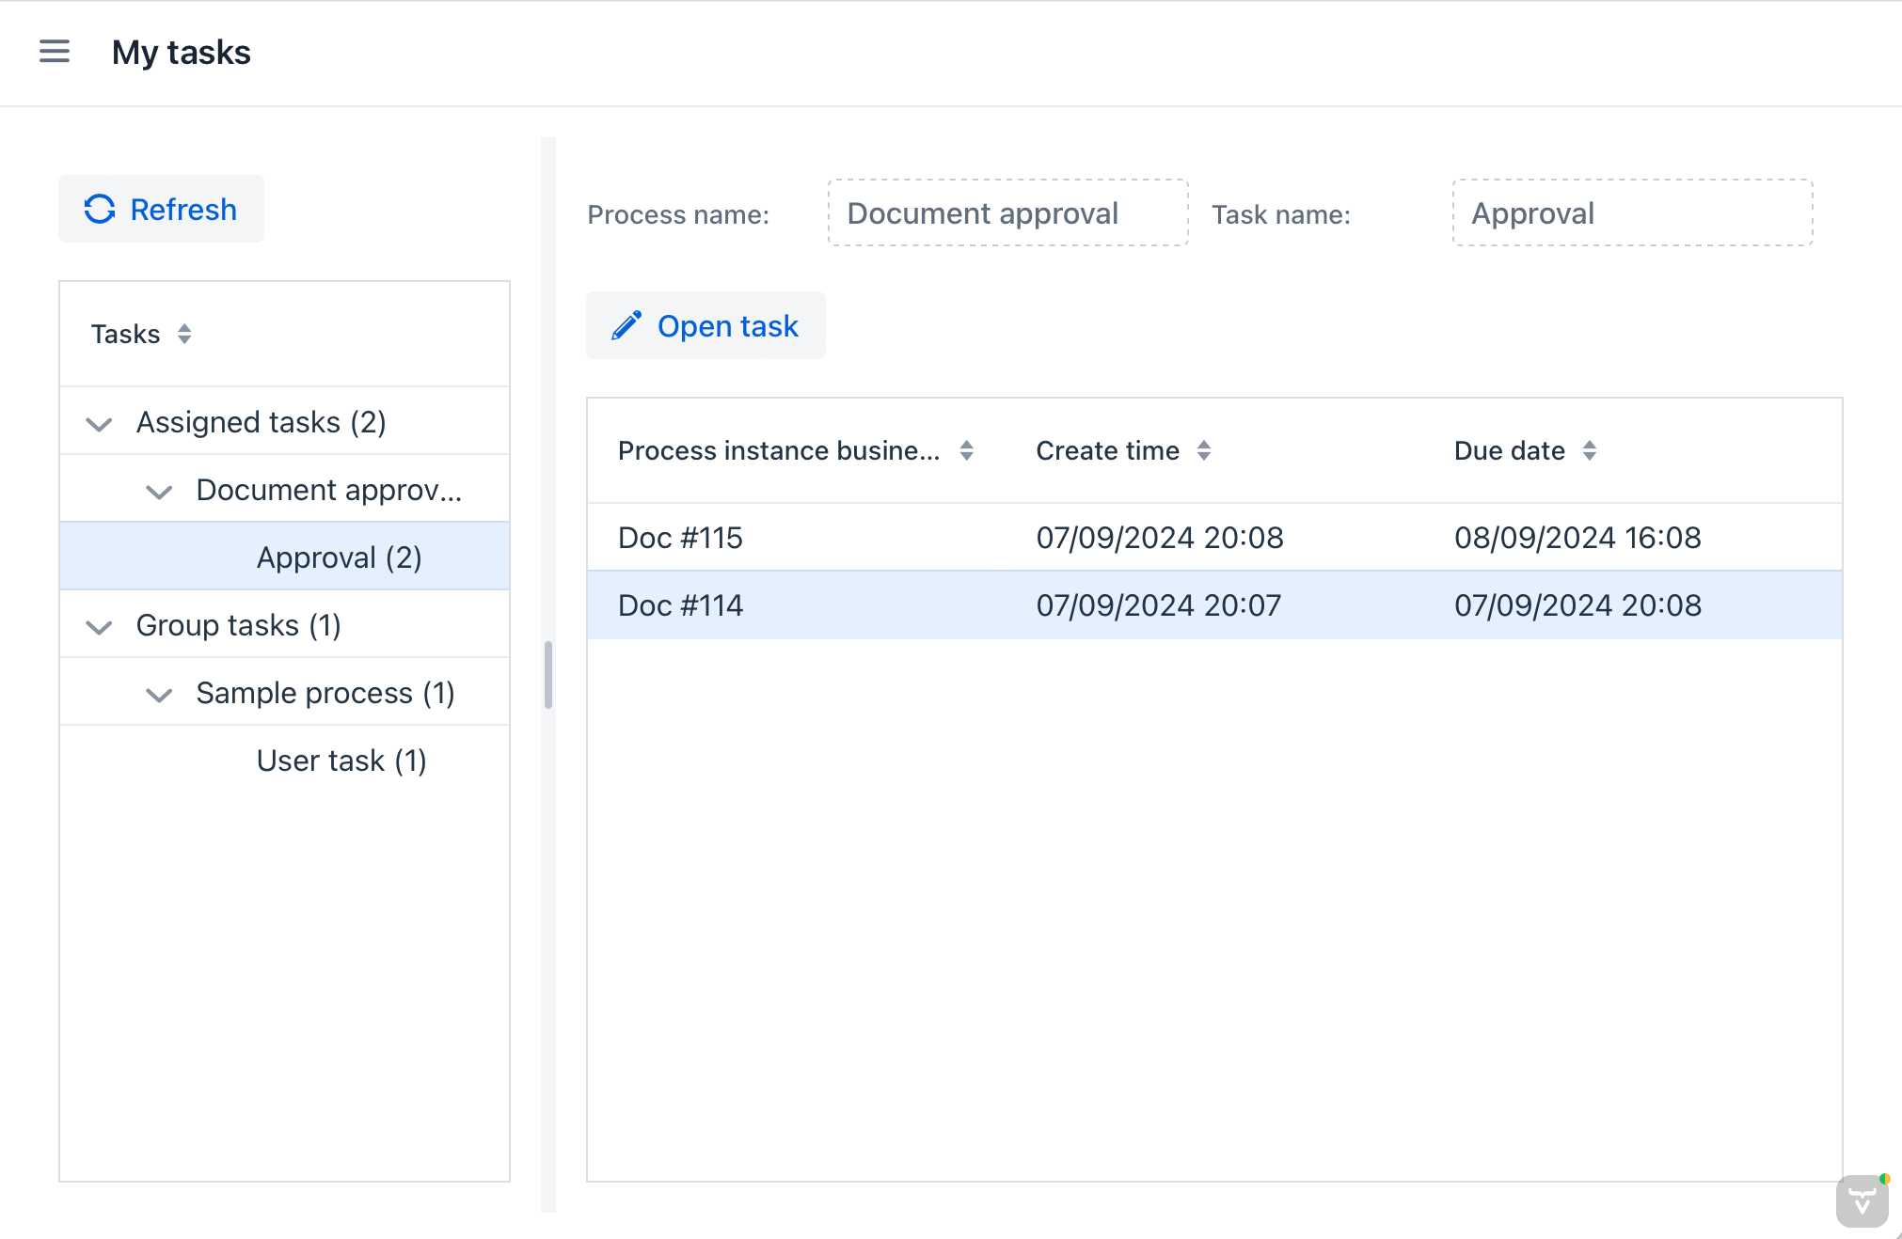The image size is (1902, 1239).
Task: Collapse the Sample process node
Action: click(x=159, y=694)
